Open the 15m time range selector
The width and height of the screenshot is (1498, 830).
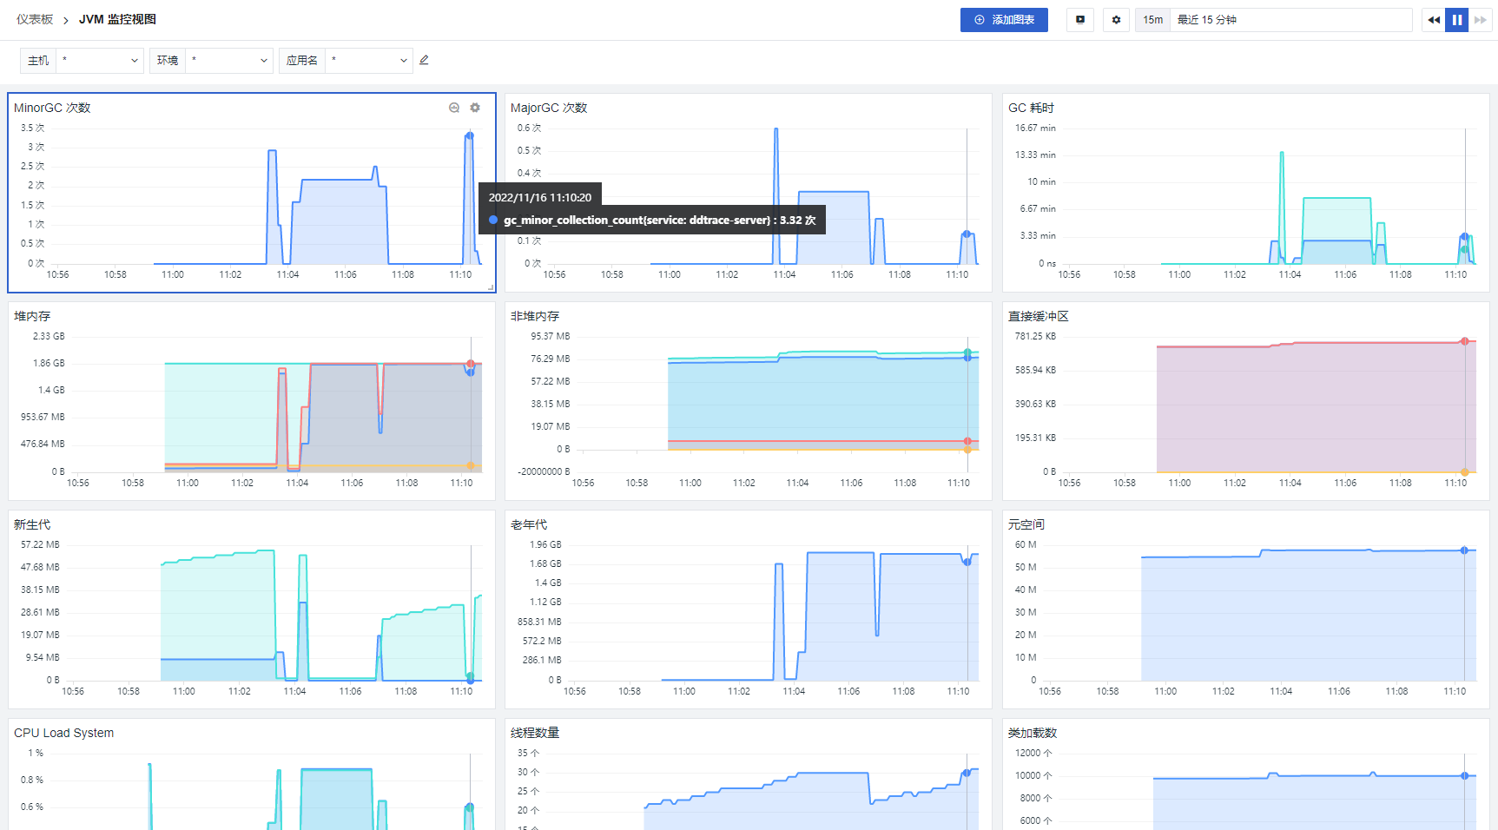point(1153,20)
